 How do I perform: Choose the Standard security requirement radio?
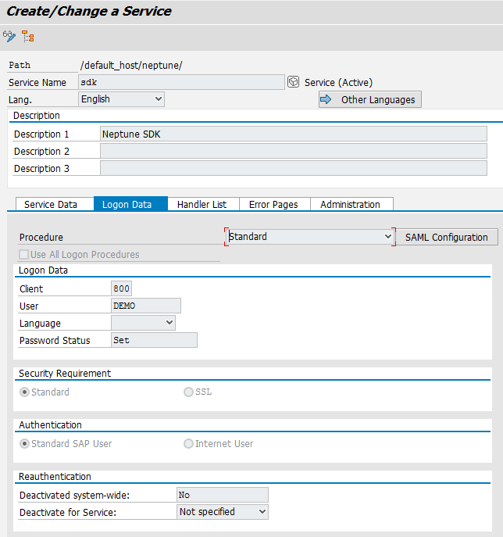pyautogui.click(x=24, y=392)
